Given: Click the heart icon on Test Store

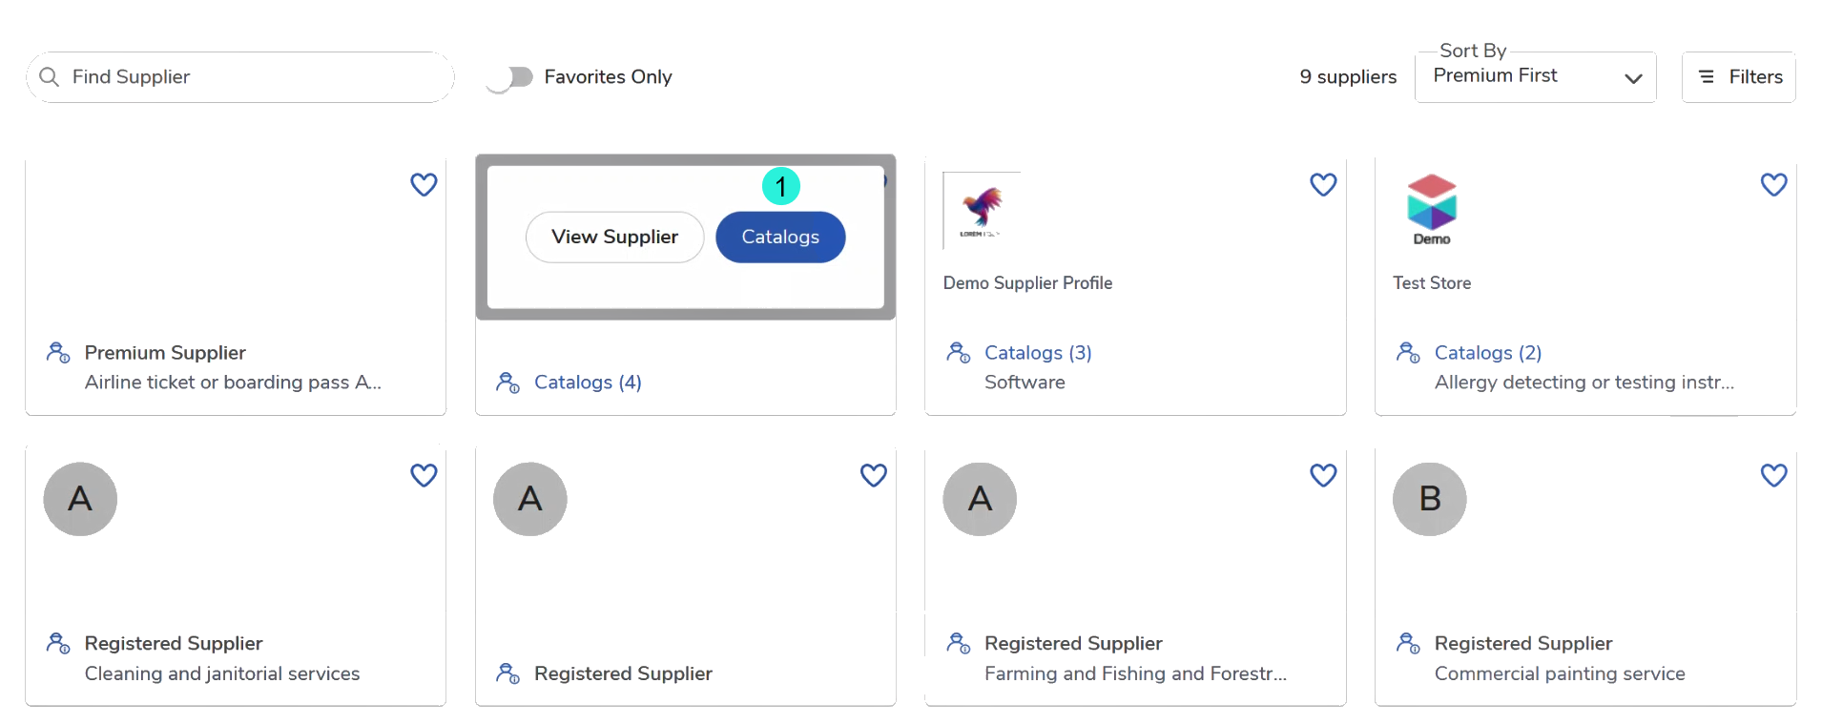Looking at the screenshot, I should [1773, 184].
